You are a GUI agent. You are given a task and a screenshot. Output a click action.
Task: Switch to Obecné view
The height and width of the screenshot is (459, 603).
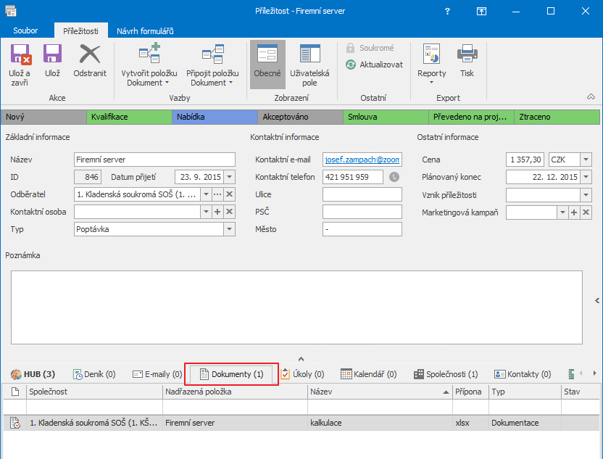point(267,65)
